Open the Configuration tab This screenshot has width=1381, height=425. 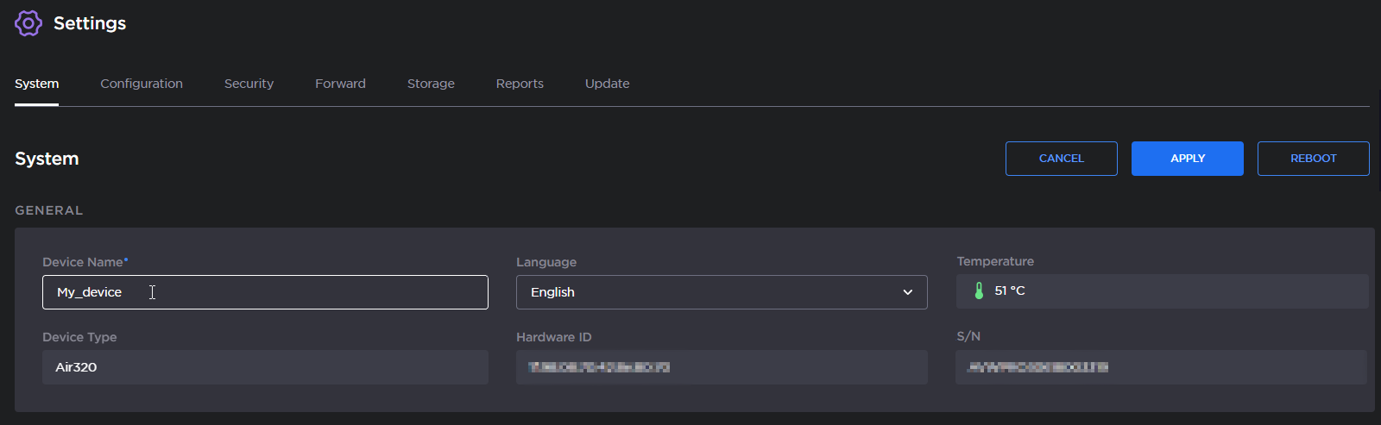tap(142, 84)
